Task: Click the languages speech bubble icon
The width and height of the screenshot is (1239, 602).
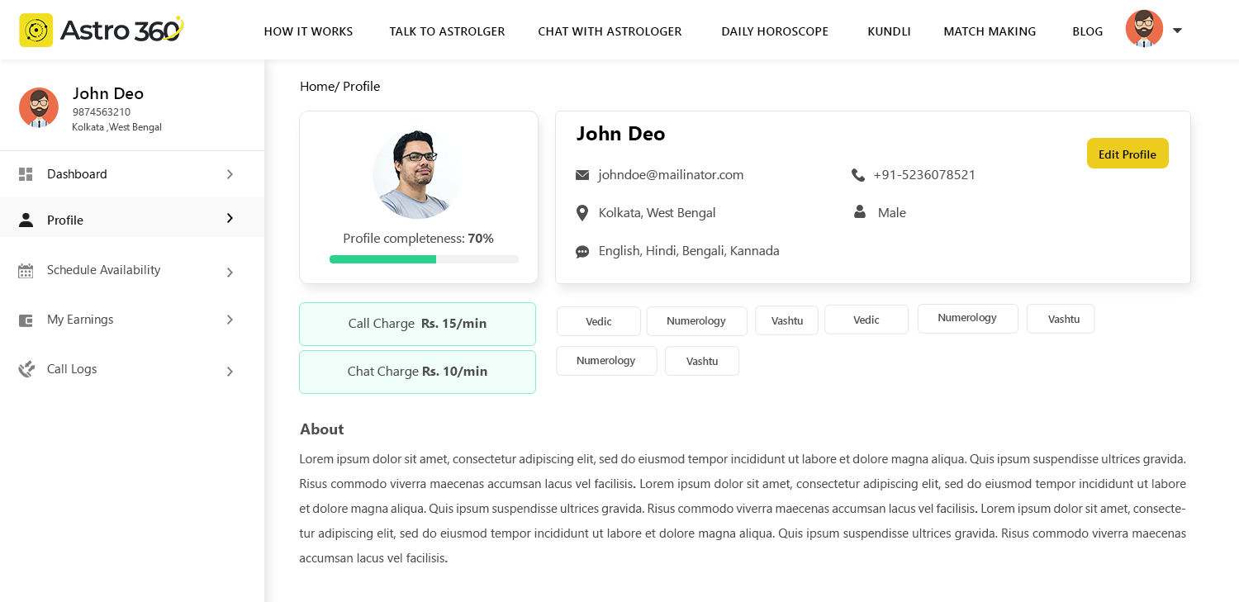Action: point(582,252)
